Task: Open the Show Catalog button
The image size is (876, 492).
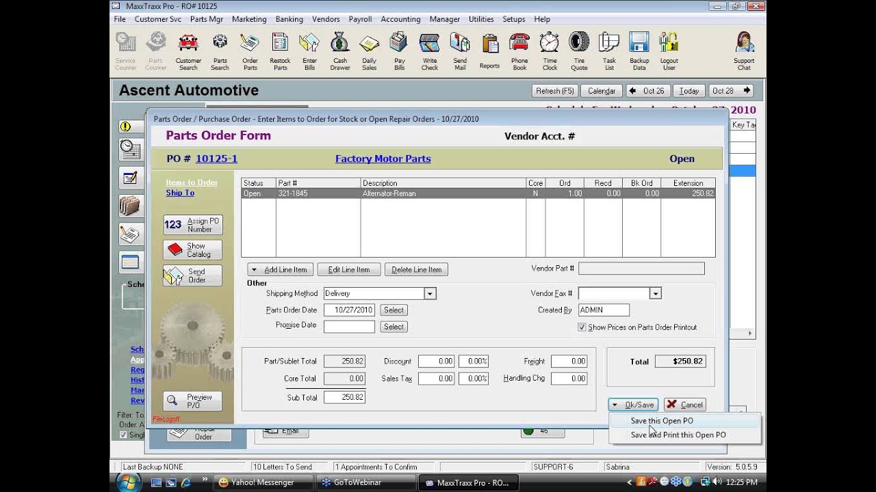Action: (192, 250)
